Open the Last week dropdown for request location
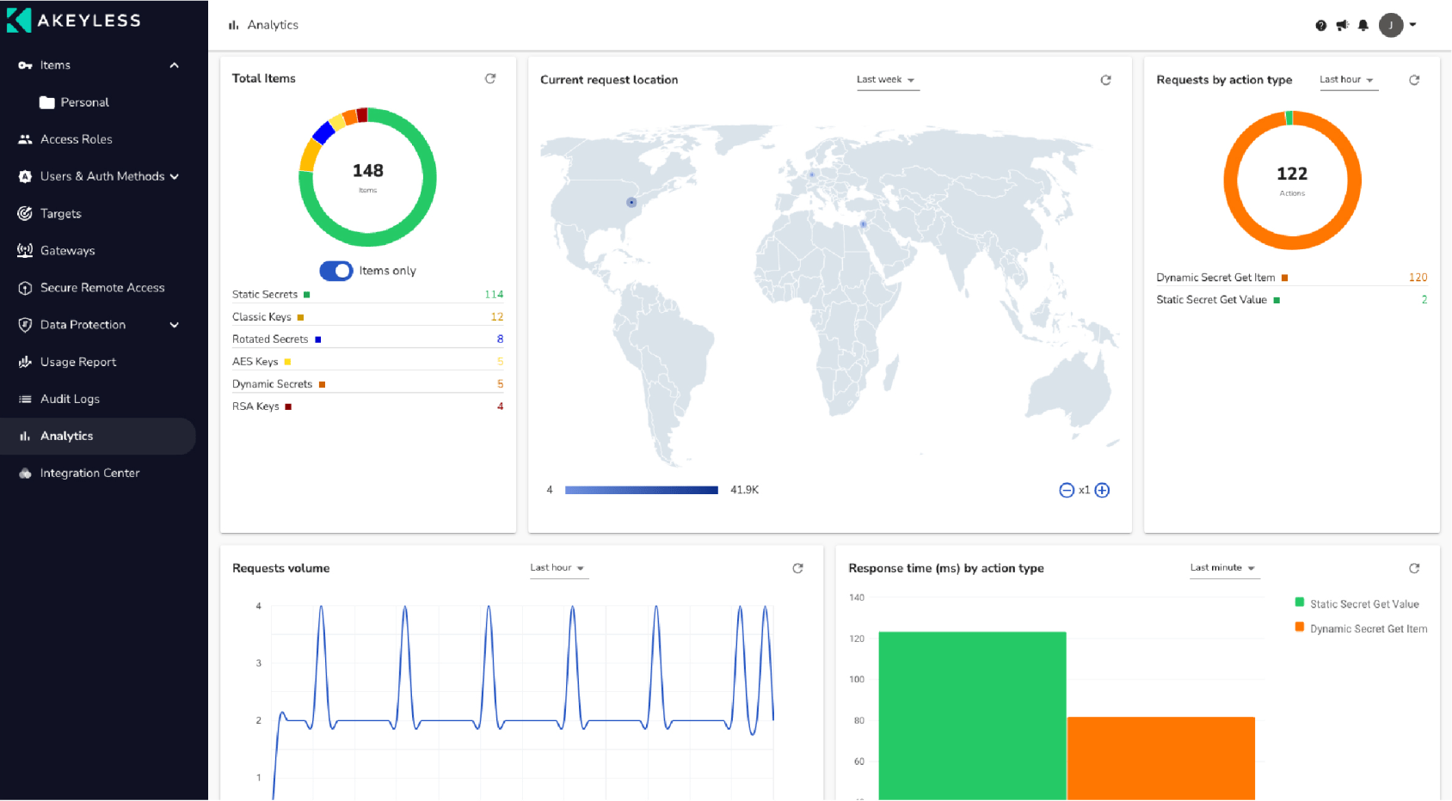Viewport: 1452px width, 801px height. coord(887,79)
